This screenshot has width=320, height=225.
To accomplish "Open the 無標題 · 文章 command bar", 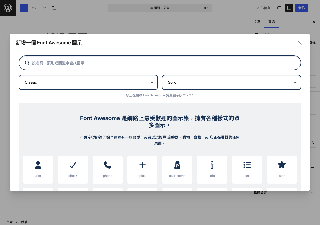I will pyautogui.click(x=160, y=8).
